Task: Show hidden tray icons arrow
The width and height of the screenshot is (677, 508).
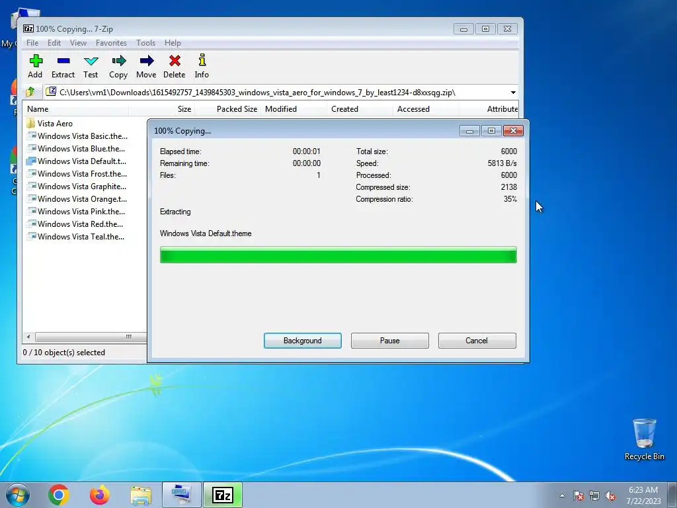Action: click(x=562, y=496)
